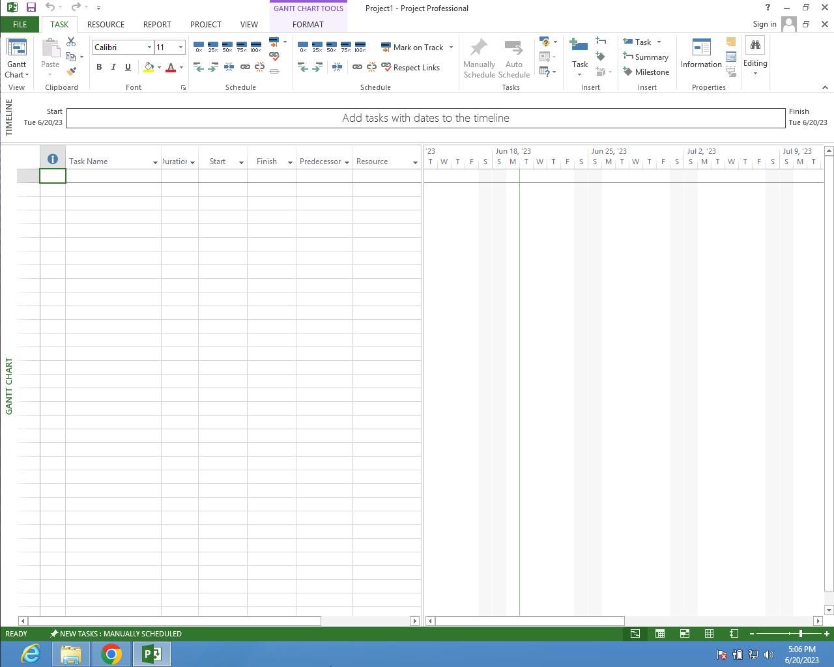834x667 pixels.
Task: Open the Calibri font name dropdown
Action: 149,48
